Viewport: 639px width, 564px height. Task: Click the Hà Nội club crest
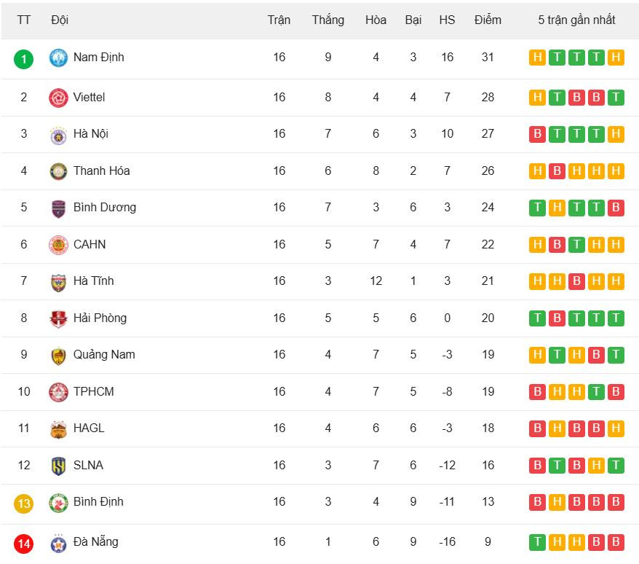coord(58,135)
